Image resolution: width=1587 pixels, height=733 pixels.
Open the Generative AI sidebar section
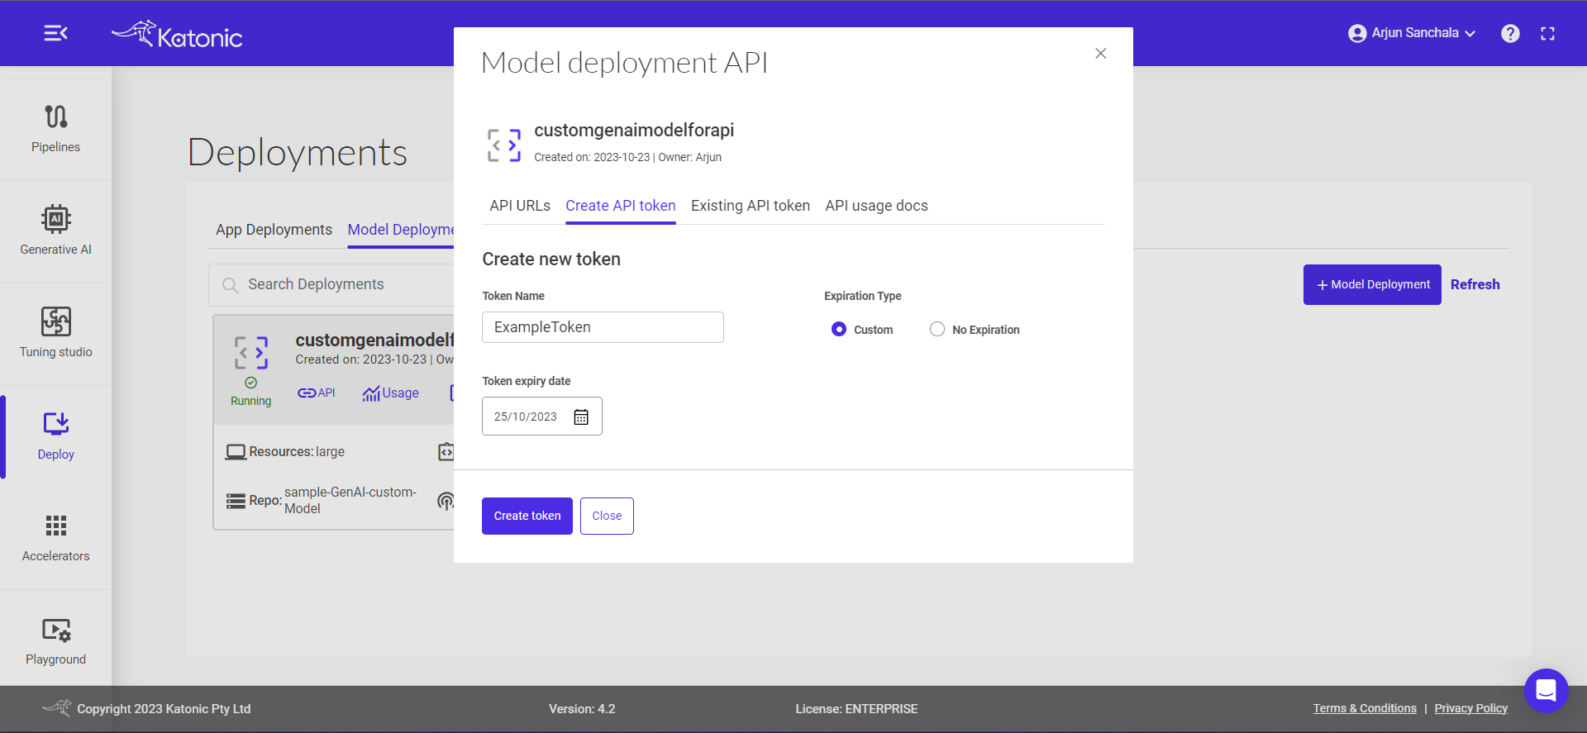click(55, 231)
